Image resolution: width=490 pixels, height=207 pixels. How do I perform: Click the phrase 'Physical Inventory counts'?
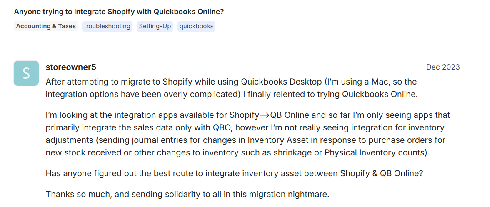coord(375,152)
